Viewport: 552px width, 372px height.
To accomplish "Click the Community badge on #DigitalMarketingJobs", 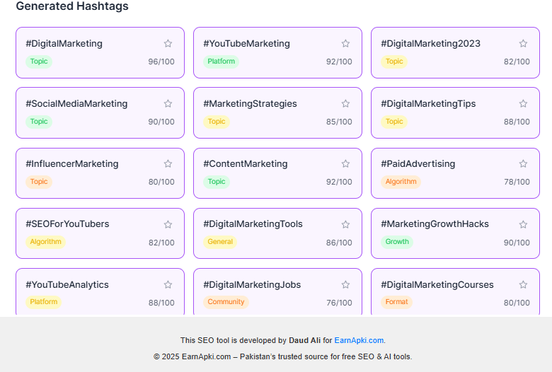I will 226,302.
